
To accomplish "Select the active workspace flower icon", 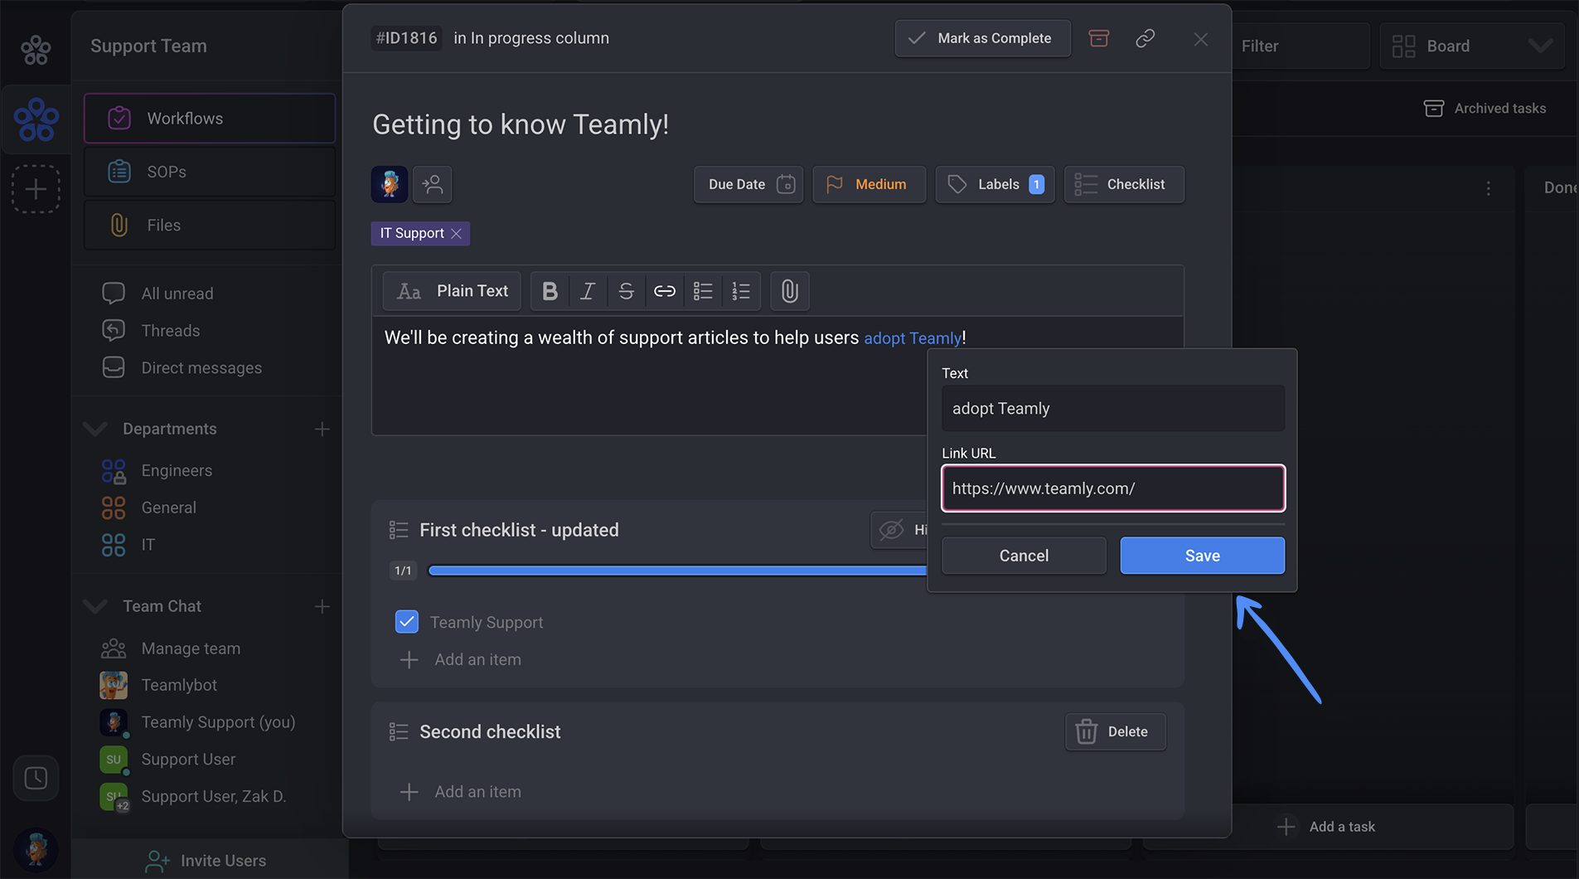I will coord(36,119).
